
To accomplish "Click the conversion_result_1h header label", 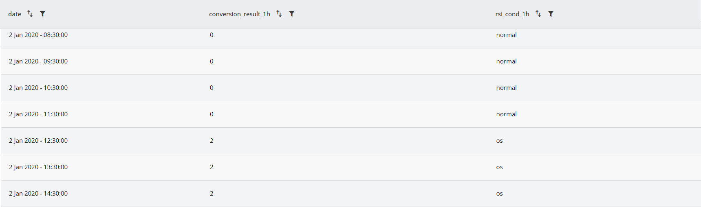I will pyautogui.click(x=240, y=14).
